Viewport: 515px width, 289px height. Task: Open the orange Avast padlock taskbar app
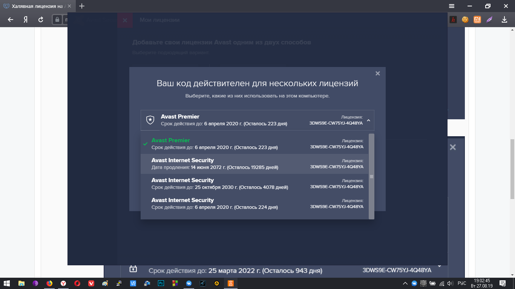[x=231, y=283]
